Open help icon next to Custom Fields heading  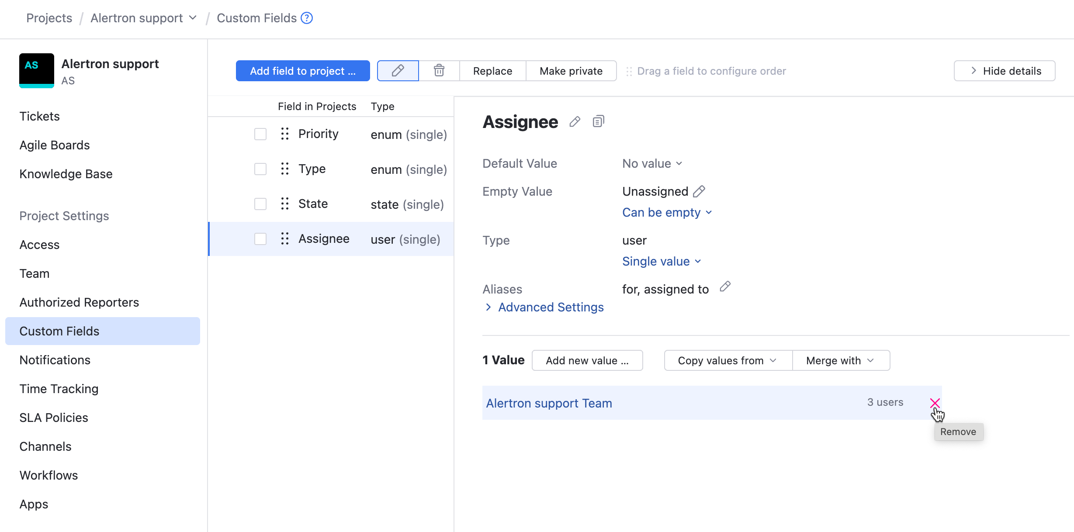point(307,18)
